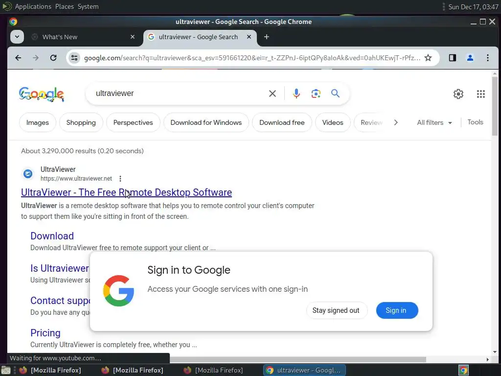The height and width of the screenshot is (376, 501).
Task: Open the Places menu
Action: [64, 6]
